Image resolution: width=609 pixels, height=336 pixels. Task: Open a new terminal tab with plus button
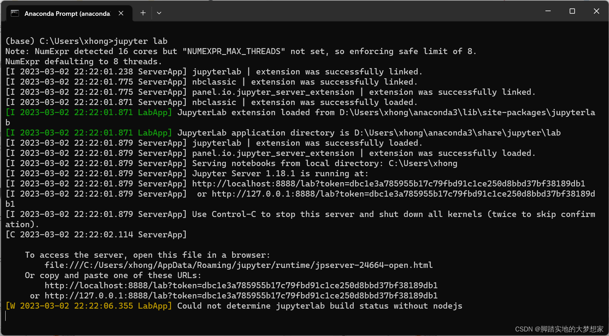[x=143, y=13]
